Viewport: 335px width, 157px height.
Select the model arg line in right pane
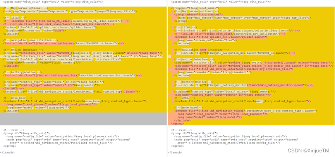(x=210, y=117)
